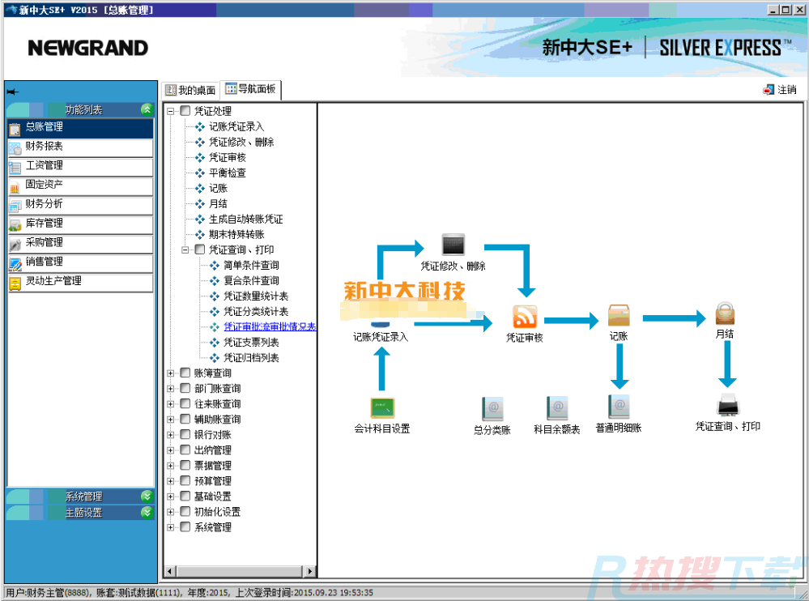Open the 总分类账 book icon

pyautogui.click(x=492, y=408)
